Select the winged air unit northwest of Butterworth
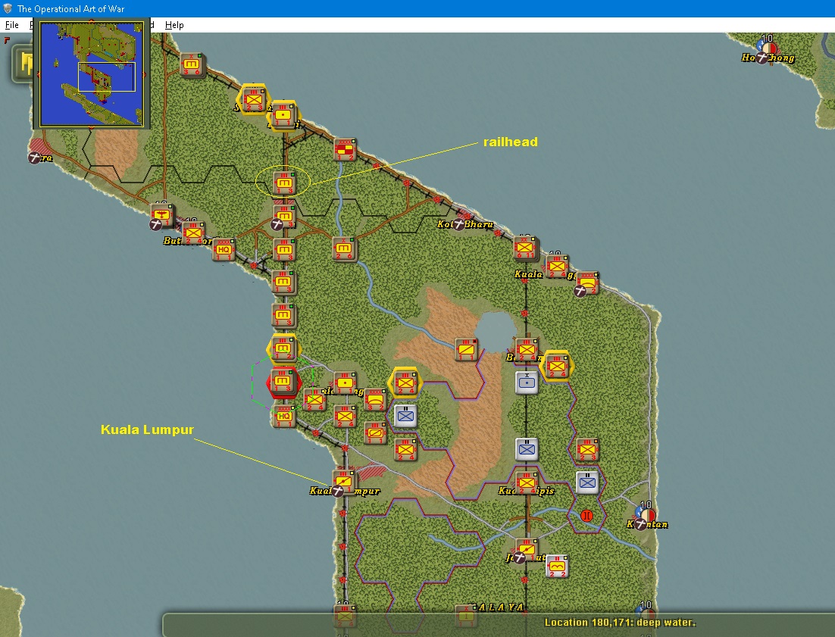Image resolution: width=835 pixels, height=637 pixels. coord(161,215)
